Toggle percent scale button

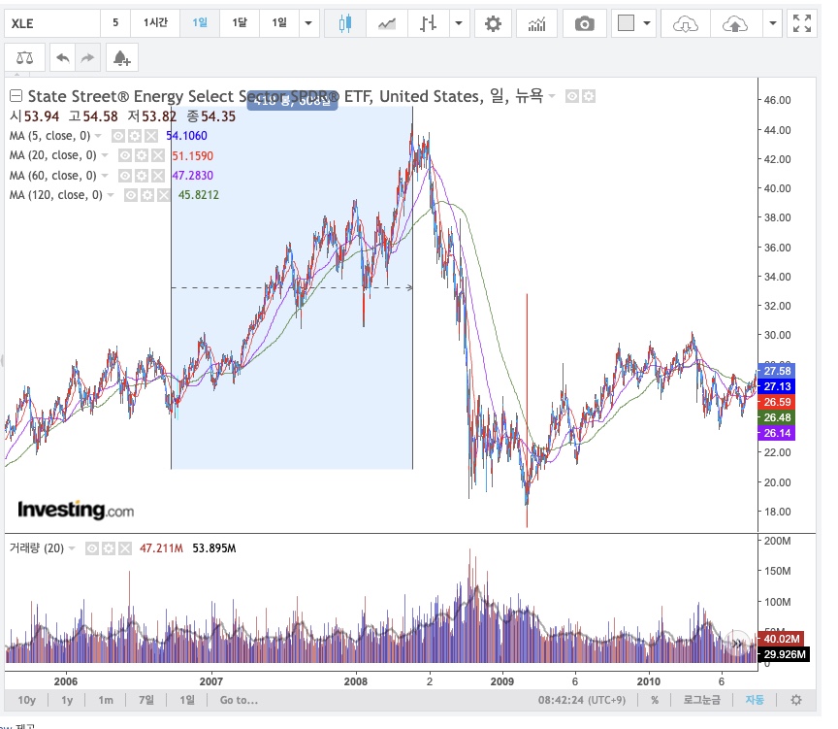click(x=655, y=700)
